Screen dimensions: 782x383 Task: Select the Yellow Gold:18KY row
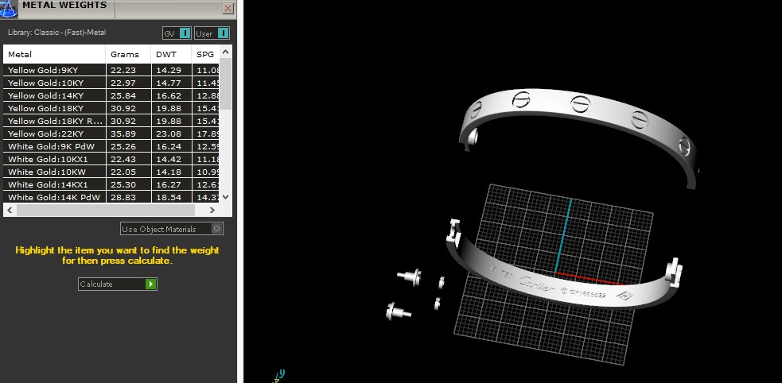point(111,108)
